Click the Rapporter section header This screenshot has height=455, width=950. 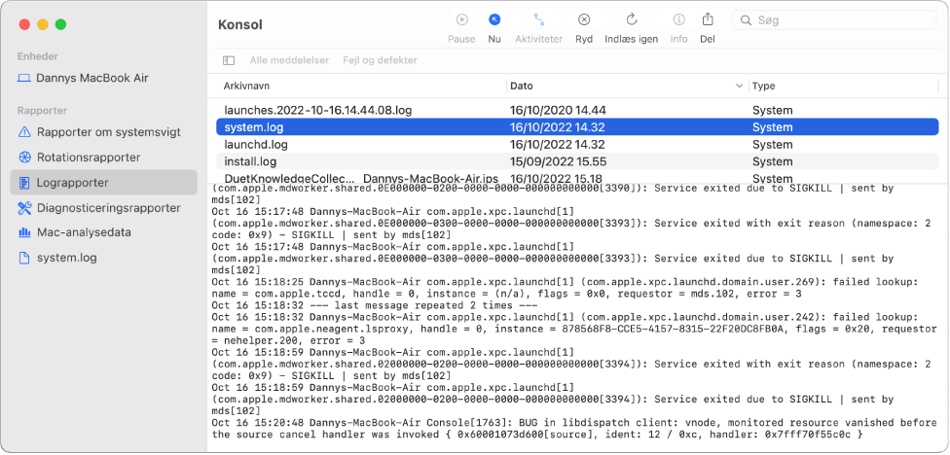(x=42, y=111)
